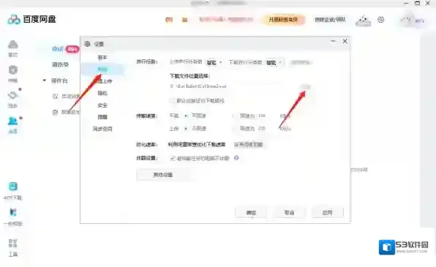Select the highlighted 传输 settings tab
Screen dimensions: 436x267
(102, 69)
